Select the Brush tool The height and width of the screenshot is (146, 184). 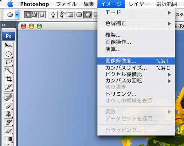pyautogui.click(x=9, y=106)
